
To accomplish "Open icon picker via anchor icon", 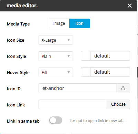I will point(123,88).
